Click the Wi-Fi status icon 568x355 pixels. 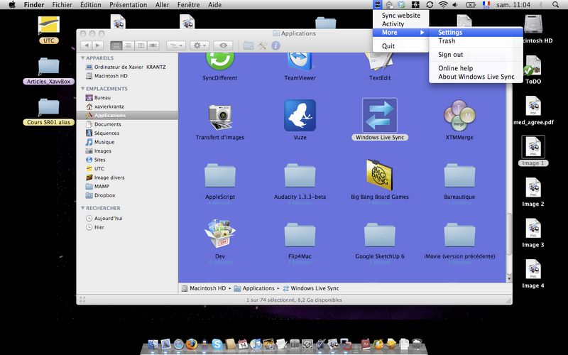click(442, 5)
